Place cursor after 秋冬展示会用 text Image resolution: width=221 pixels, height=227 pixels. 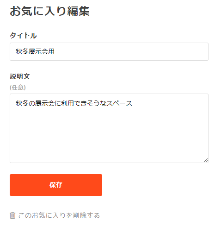pos(55,51)
